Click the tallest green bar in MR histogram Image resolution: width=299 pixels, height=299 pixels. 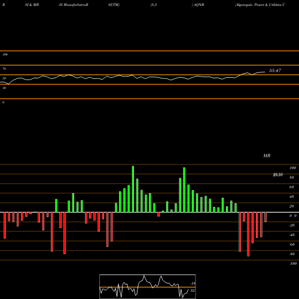(133, 189)
